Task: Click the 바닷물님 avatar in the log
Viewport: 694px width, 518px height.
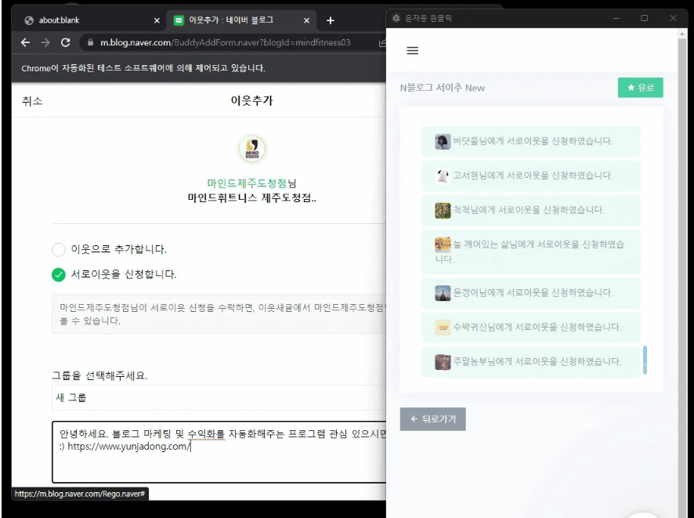Action: click(443, 141)
